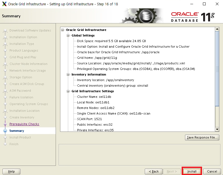223x175 pixels.
Task: Select 'Public Interfaces: ens32' row
Action: tap(95, 125)
